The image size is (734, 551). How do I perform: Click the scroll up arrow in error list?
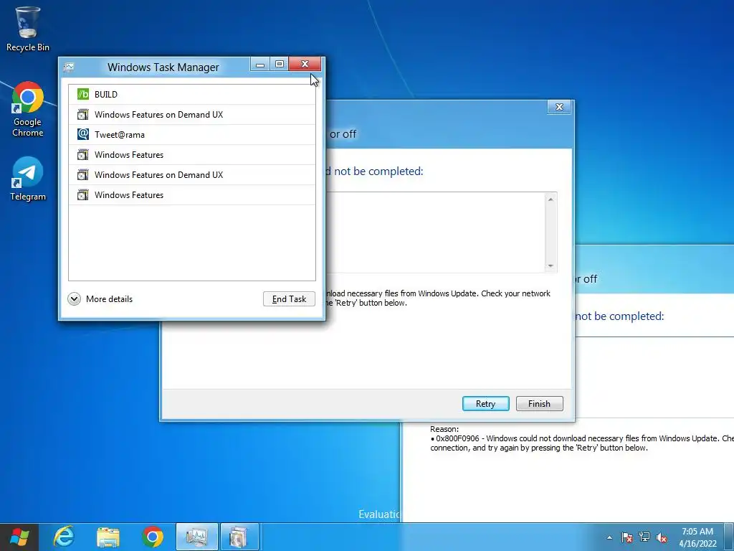tap(550, 199)
